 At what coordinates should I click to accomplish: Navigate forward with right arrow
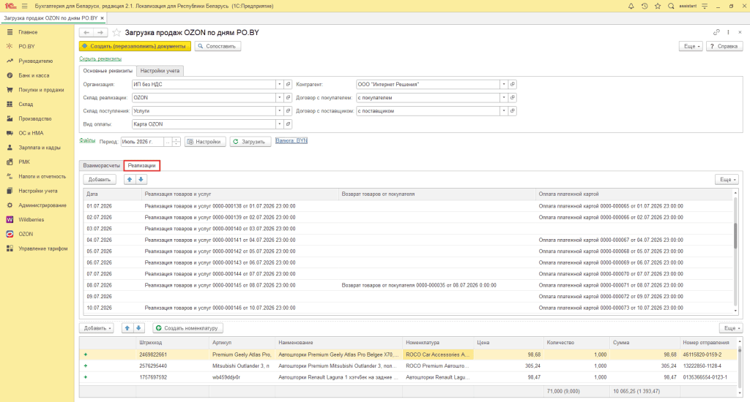coord(100,32)
